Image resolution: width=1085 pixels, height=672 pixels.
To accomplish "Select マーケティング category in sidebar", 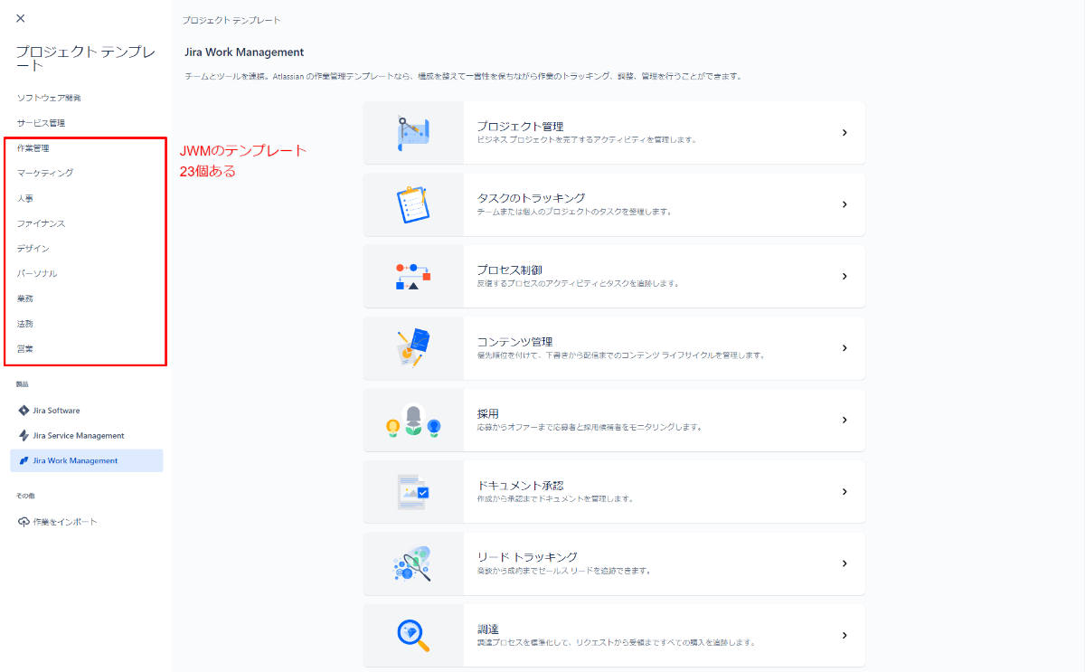I will tap(45, 173).
